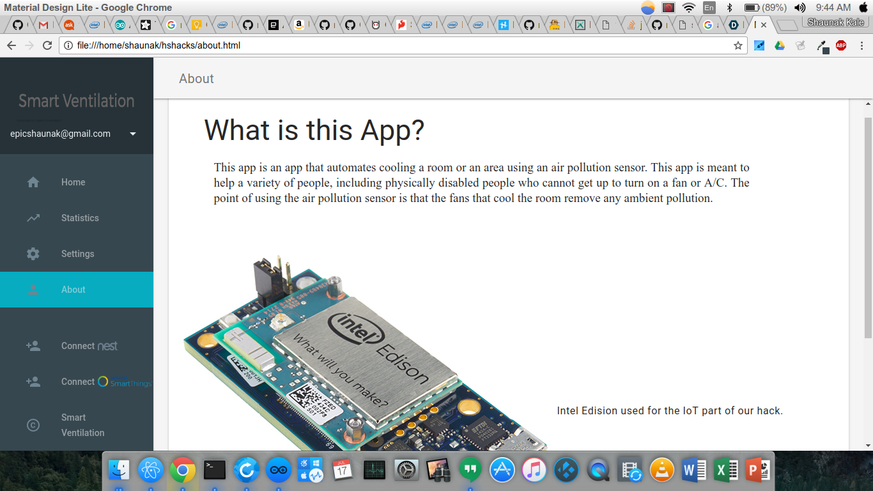This screenshot has width=873, height=491.
Task: Click the home icon in the sidebar
Action: coord(33,182)
